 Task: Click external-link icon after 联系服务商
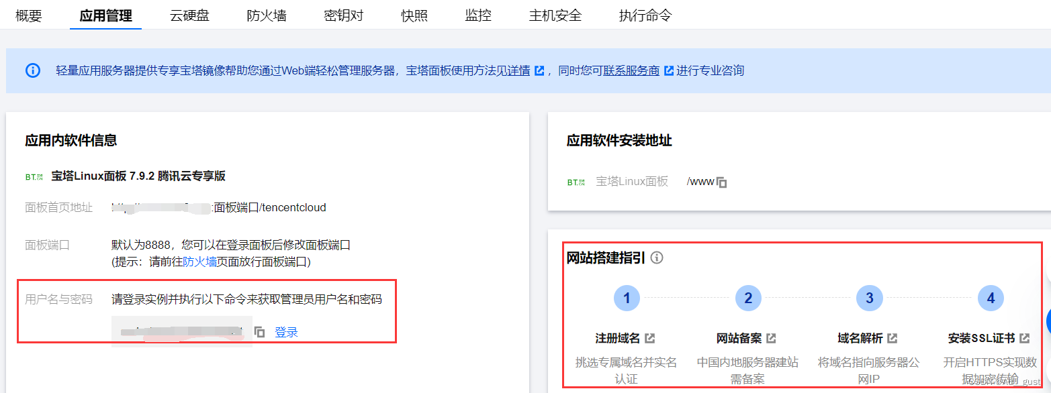(668, 70)
